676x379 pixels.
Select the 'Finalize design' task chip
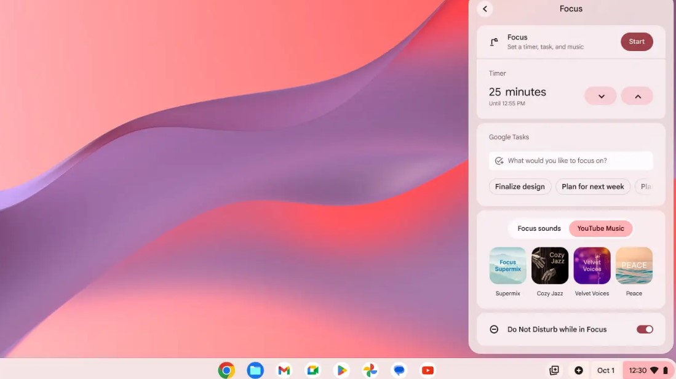(520, 186)
